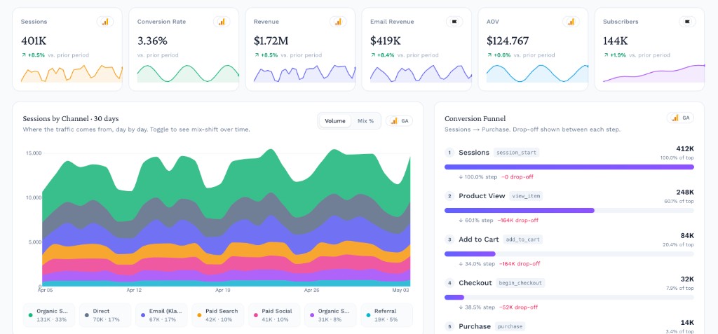Toggle the Paid Search legend series
The image size is (718, 334).
coord(217,315)
